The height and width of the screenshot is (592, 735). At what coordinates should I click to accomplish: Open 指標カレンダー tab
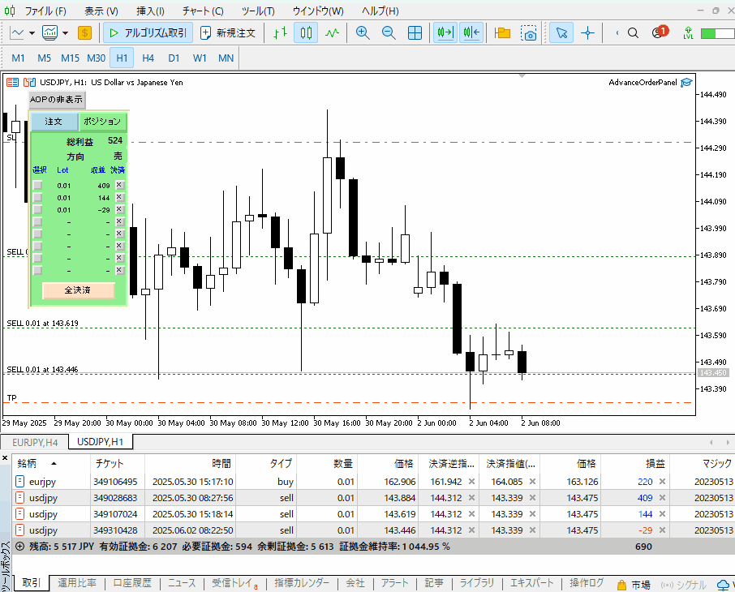302,583
